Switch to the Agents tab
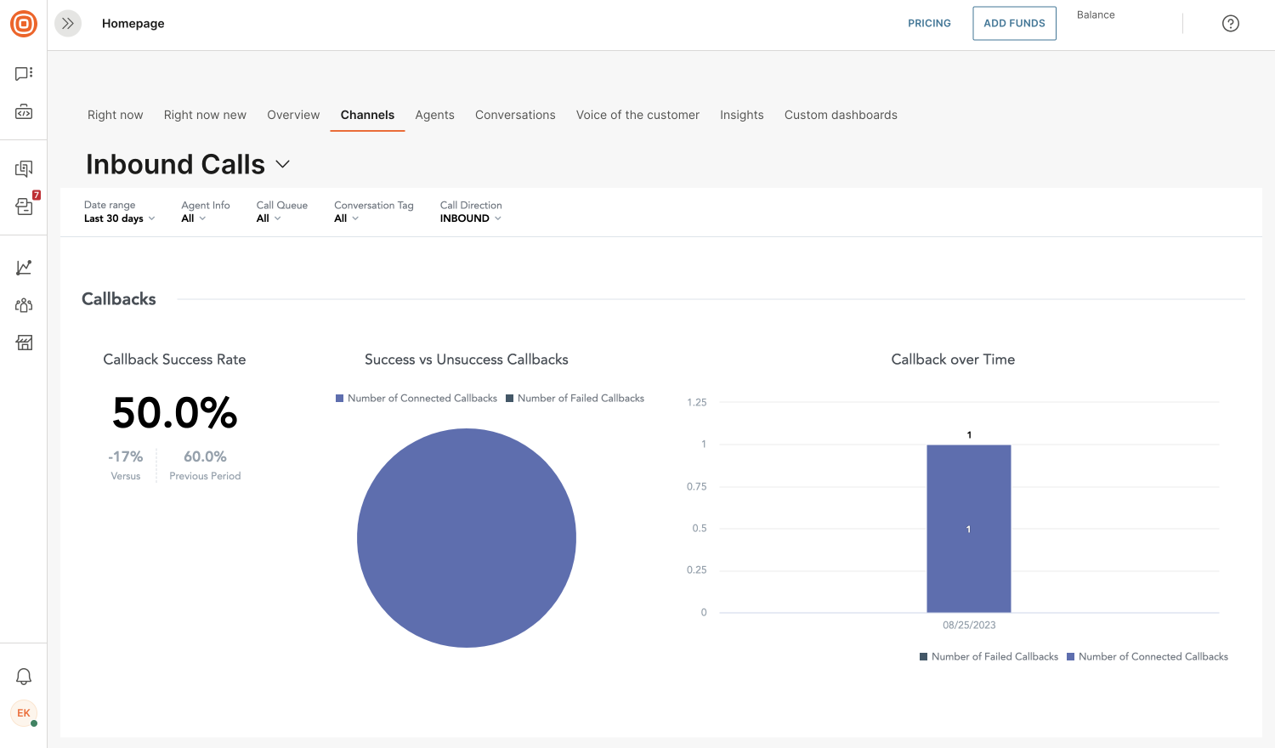 (434, 115)
